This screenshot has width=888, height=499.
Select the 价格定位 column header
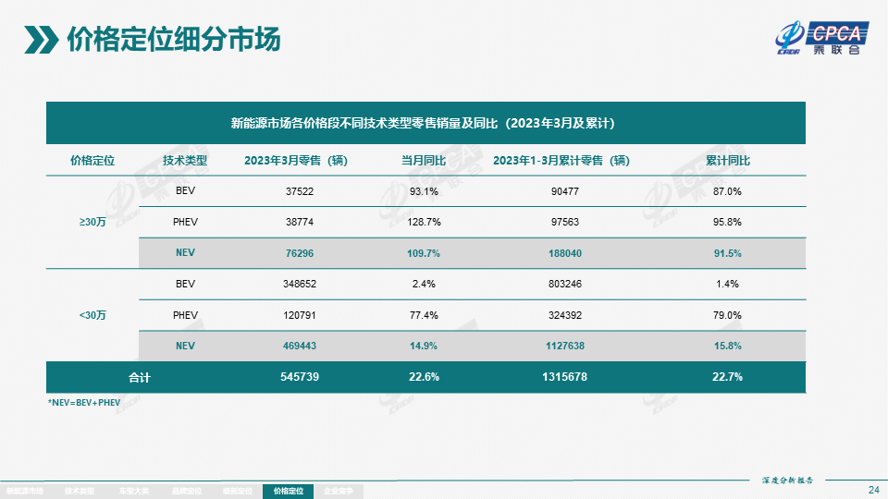(x=92, y=160)
